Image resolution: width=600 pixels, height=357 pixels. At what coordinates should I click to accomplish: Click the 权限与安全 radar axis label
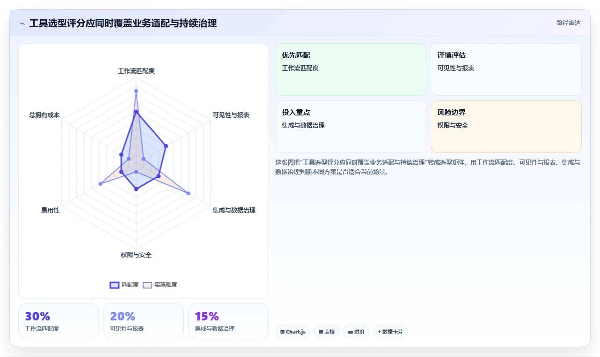click(136, 255)
